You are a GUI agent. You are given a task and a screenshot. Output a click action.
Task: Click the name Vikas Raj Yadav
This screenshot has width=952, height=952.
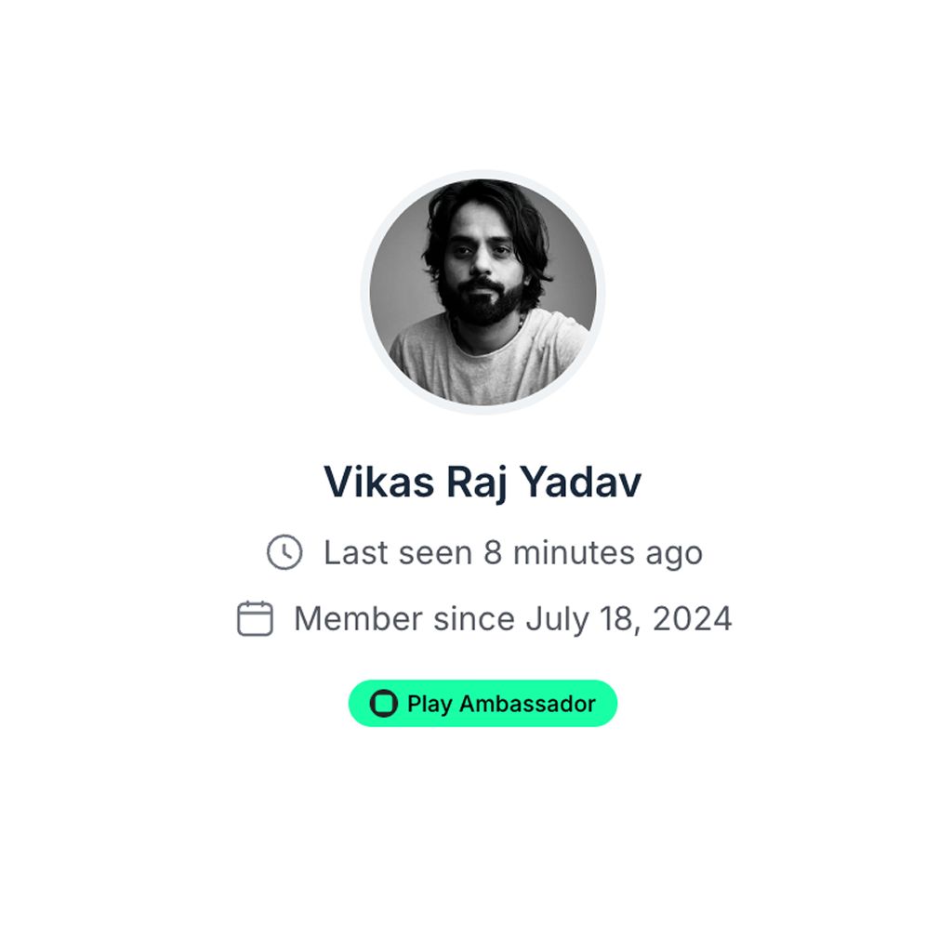point(483,483)
